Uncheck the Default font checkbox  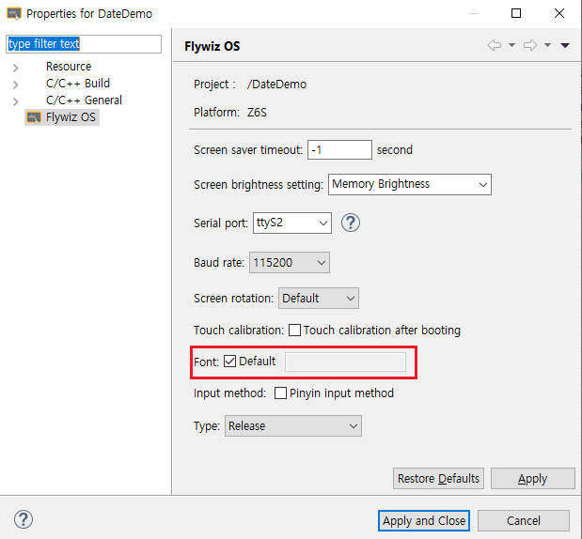pyautogui.click(x=229, y=362)
